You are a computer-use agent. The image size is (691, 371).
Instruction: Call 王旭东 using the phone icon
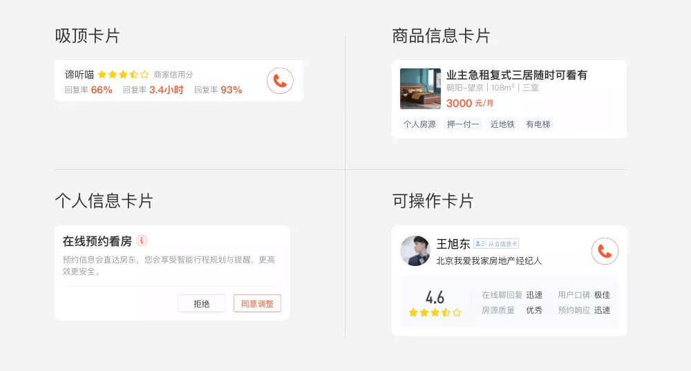[x=605, y=251]
